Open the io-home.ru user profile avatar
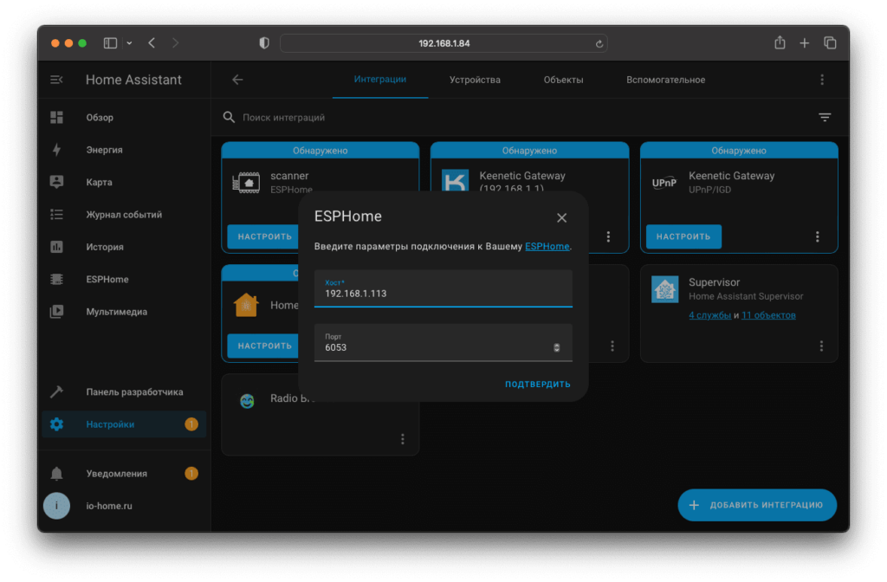The width and height of the screenshot is (887, 582). 56,506
